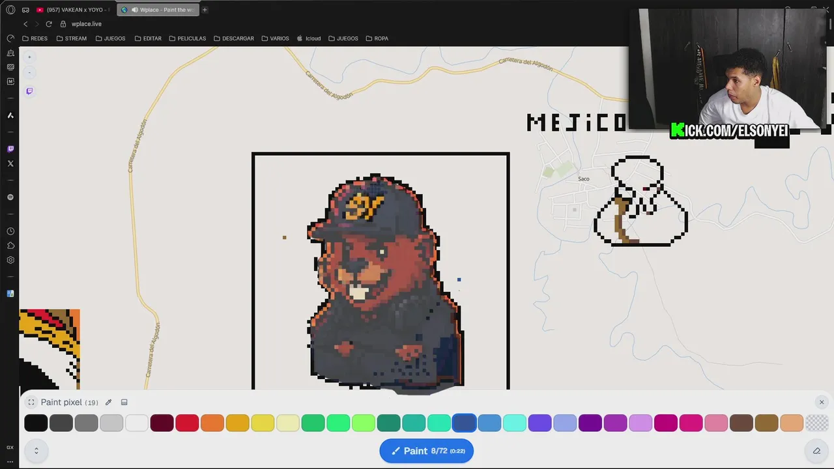
Task: Select the eraser tool
Action: [816, 451]
